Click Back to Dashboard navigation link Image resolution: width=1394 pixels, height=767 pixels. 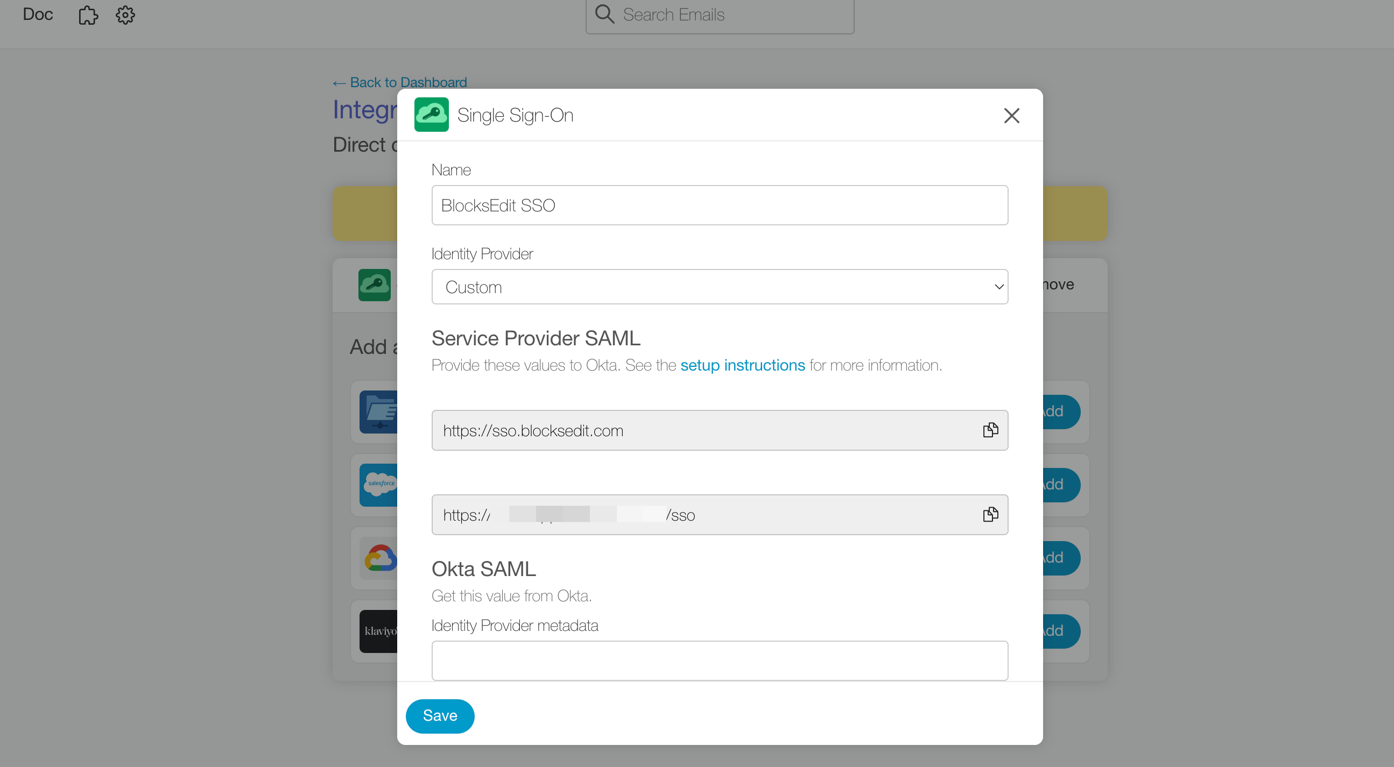(399, 82)
